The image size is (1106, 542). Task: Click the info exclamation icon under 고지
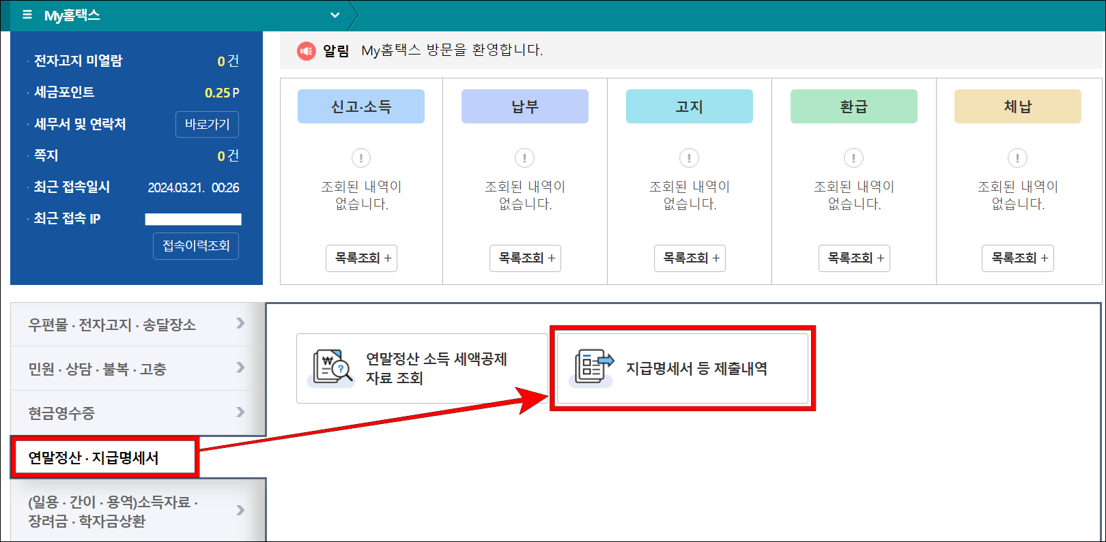[x=689, y=158]
